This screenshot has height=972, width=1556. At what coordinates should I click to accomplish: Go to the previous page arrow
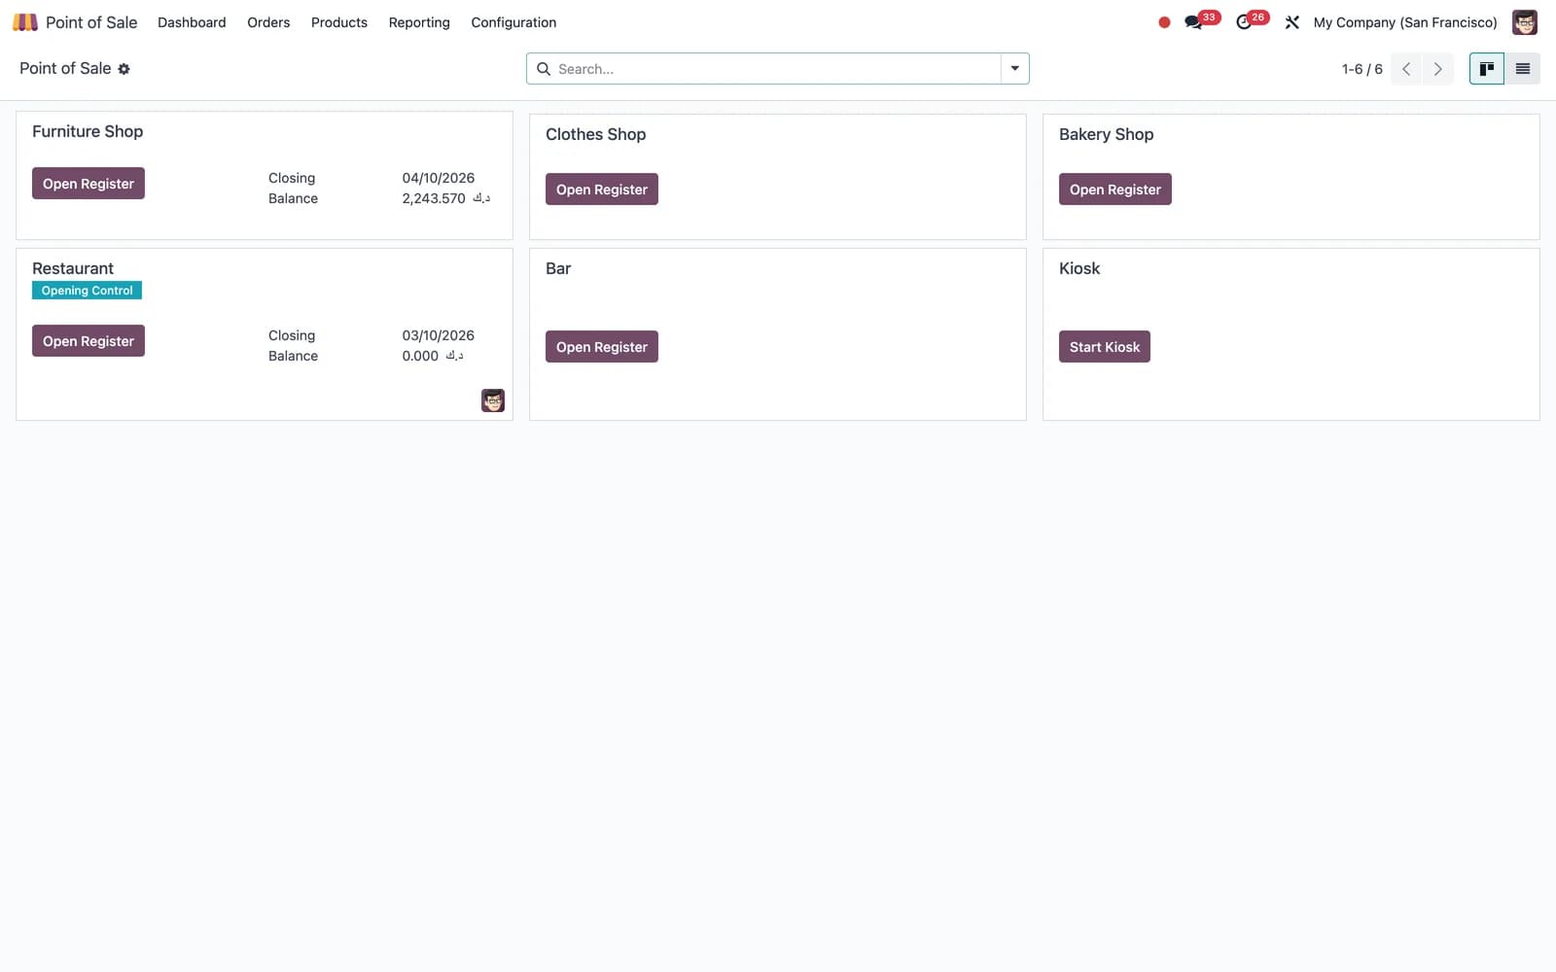click(1406, 69)
